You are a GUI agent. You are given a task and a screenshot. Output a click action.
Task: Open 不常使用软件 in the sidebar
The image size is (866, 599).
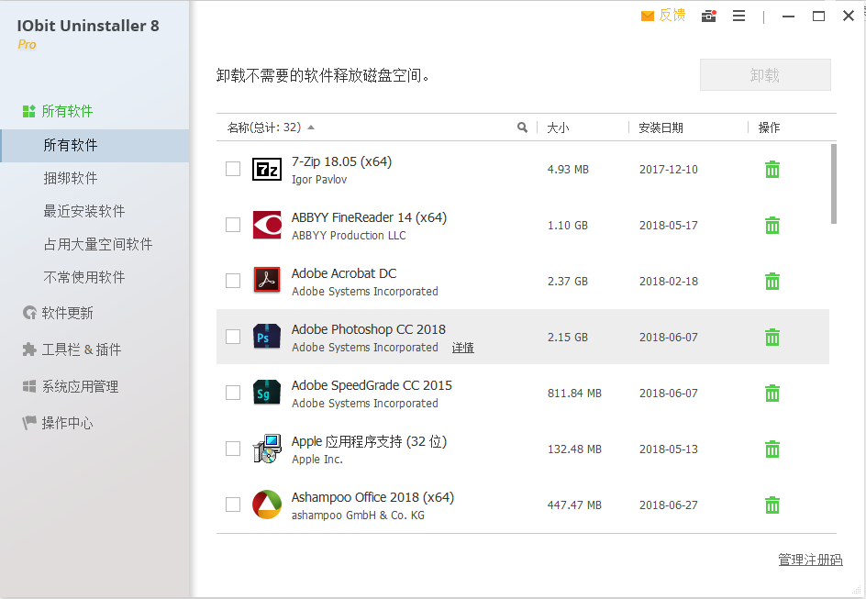(84, 277)
